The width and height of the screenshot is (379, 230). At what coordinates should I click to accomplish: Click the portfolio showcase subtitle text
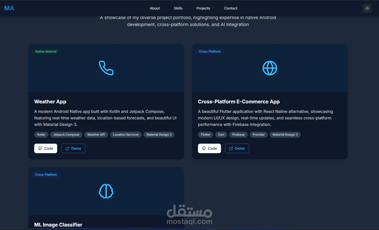[x=188, y=21]
